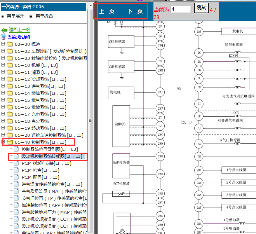Click the 跳转 jump button
The image size is (256, 234).
201,8
